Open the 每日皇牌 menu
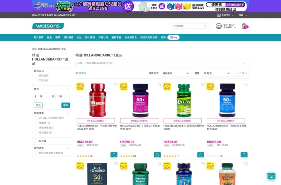Image resolution: width=281 pixels, height=185 pixels. coord(39,37)
